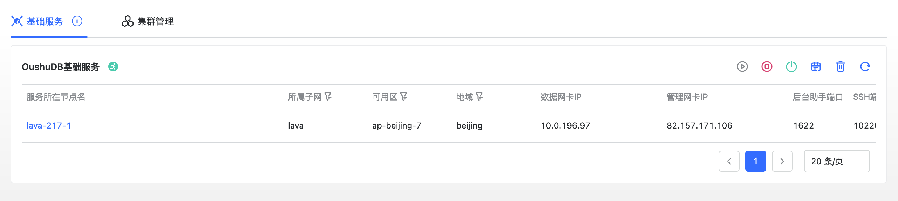Click the green power restart icon
898x201 pixels.
[791, 67]
